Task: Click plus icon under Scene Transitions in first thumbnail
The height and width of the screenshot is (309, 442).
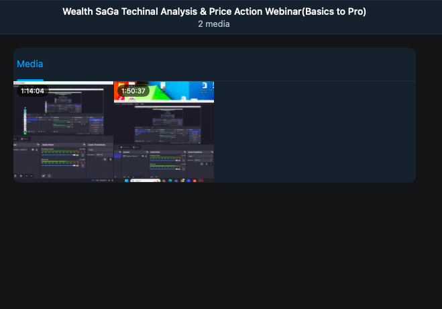Action: [105, 159]
